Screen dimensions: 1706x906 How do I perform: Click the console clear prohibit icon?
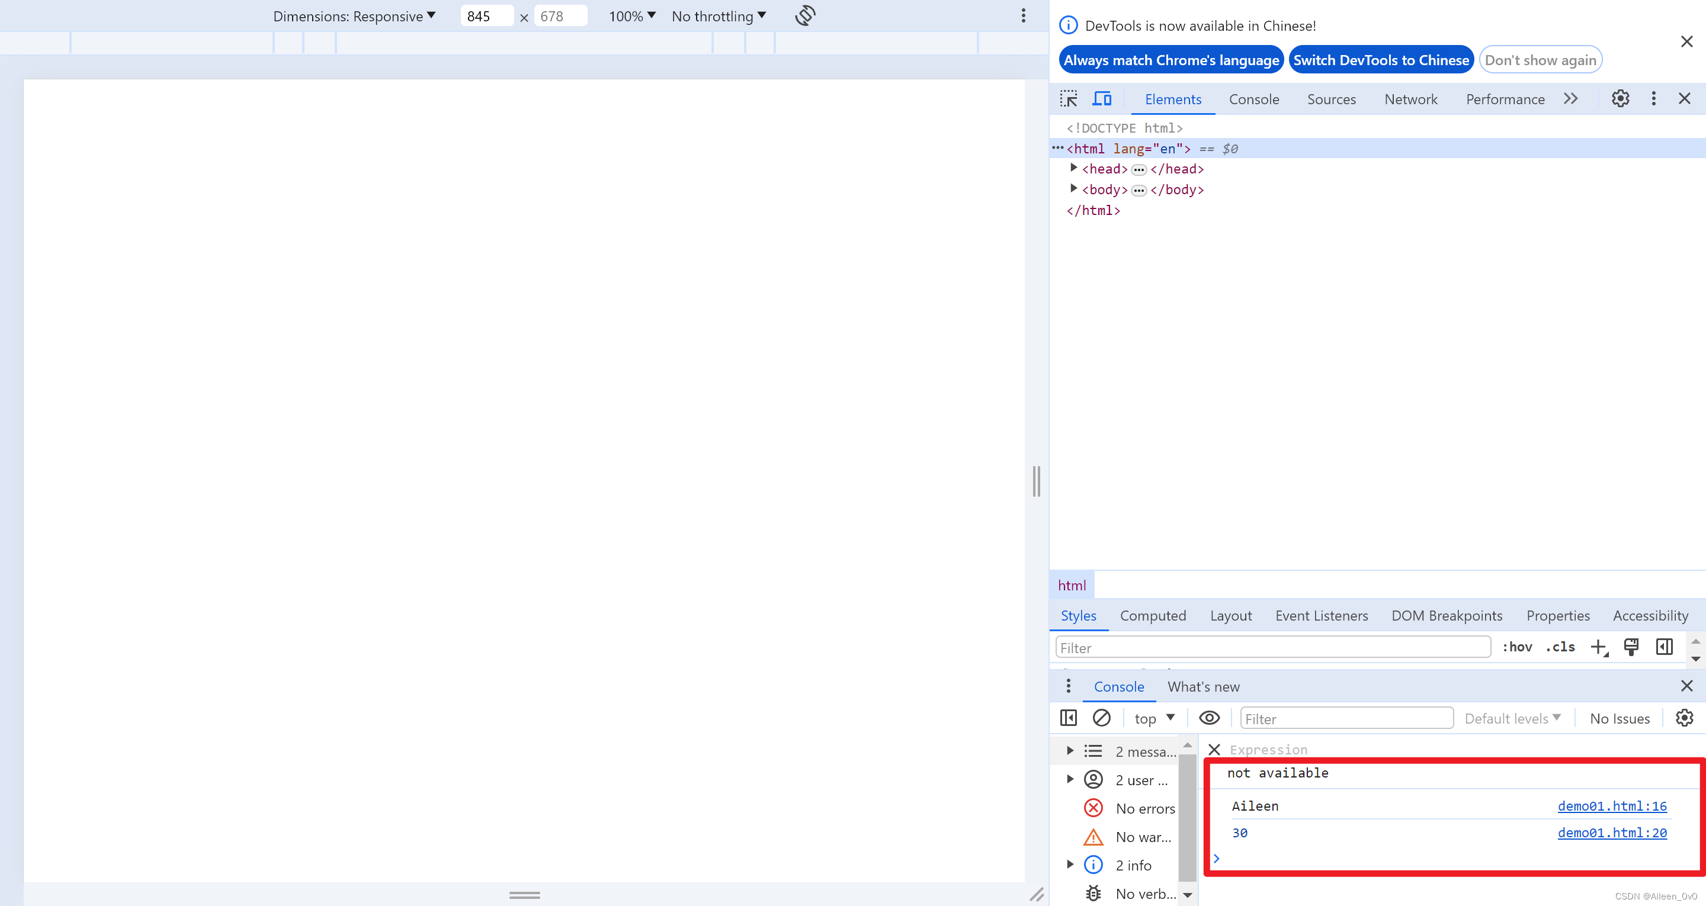[x=1101, y=718]
